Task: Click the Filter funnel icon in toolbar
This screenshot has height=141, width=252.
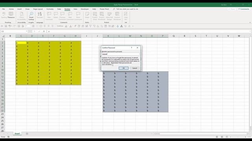Action: point(91,26)
